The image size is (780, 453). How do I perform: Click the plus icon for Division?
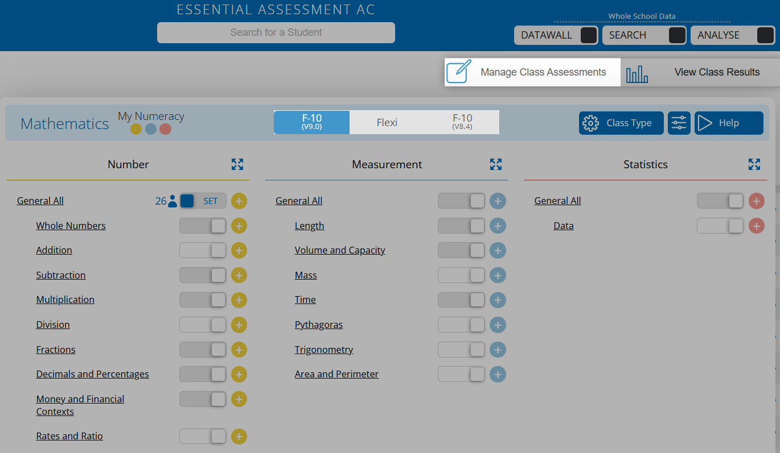(x=239, y=325)
